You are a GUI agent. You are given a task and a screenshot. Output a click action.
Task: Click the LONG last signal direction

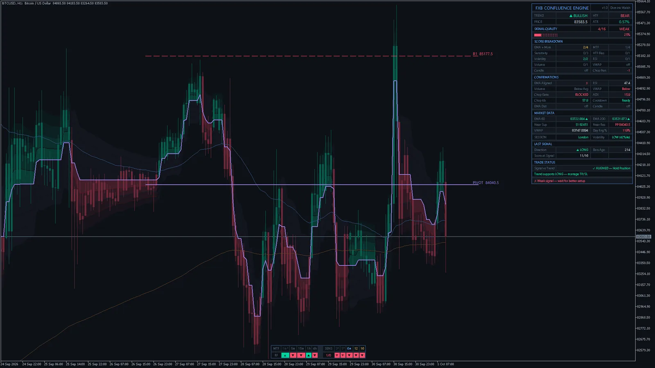[x=582, y=150]
